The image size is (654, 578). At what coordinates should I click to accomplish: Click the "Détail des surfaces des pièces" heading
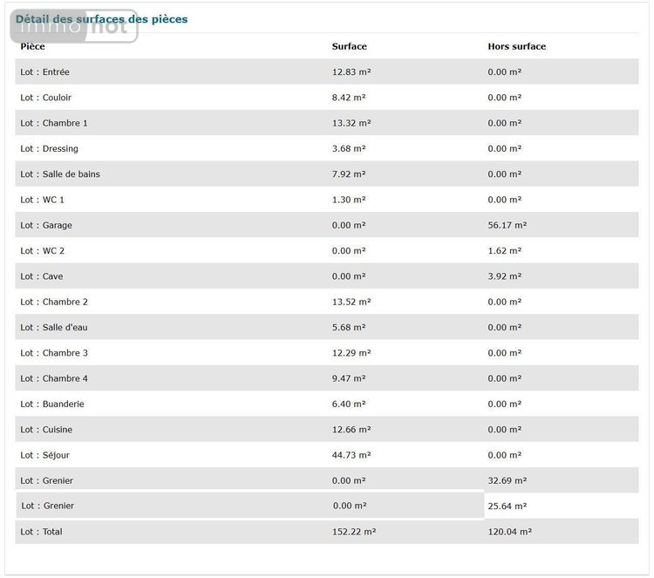point(101,18)
